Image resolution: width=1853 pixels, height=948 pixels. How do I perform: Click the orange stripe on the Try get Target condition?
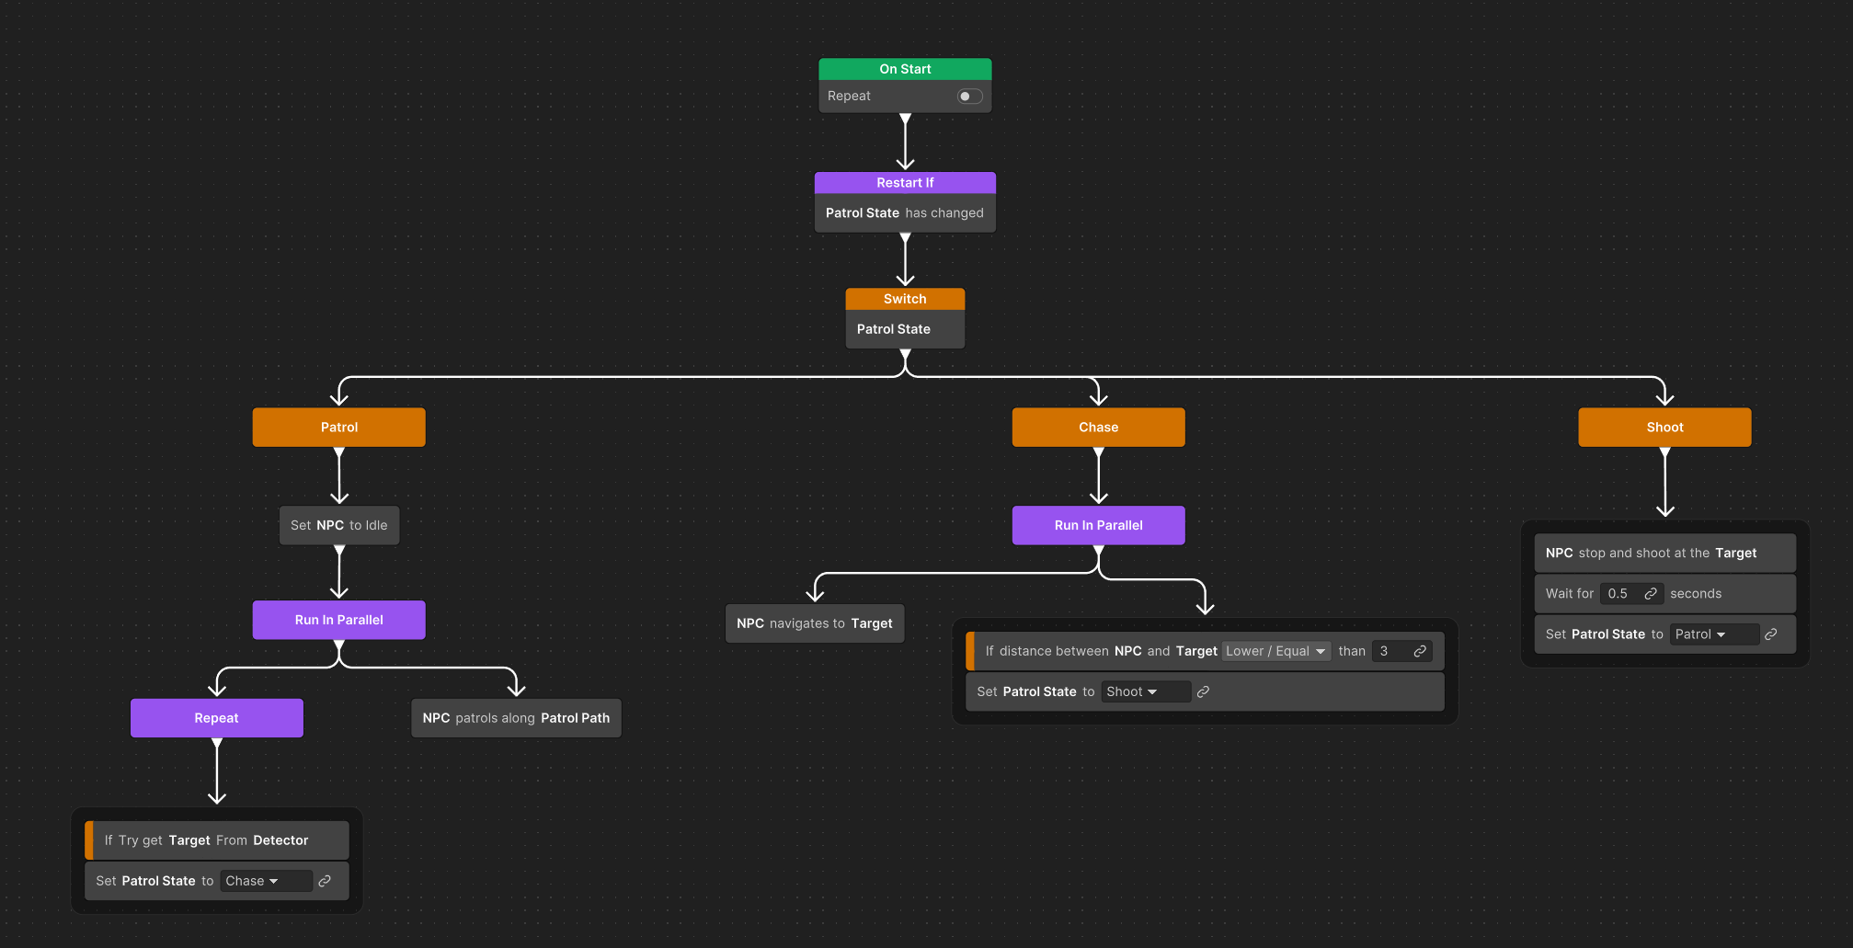pyautogui.click(x=88, y=839)
